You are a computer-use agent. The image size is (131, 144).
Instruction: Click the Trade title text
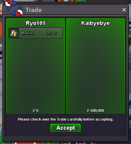[34, 10]
